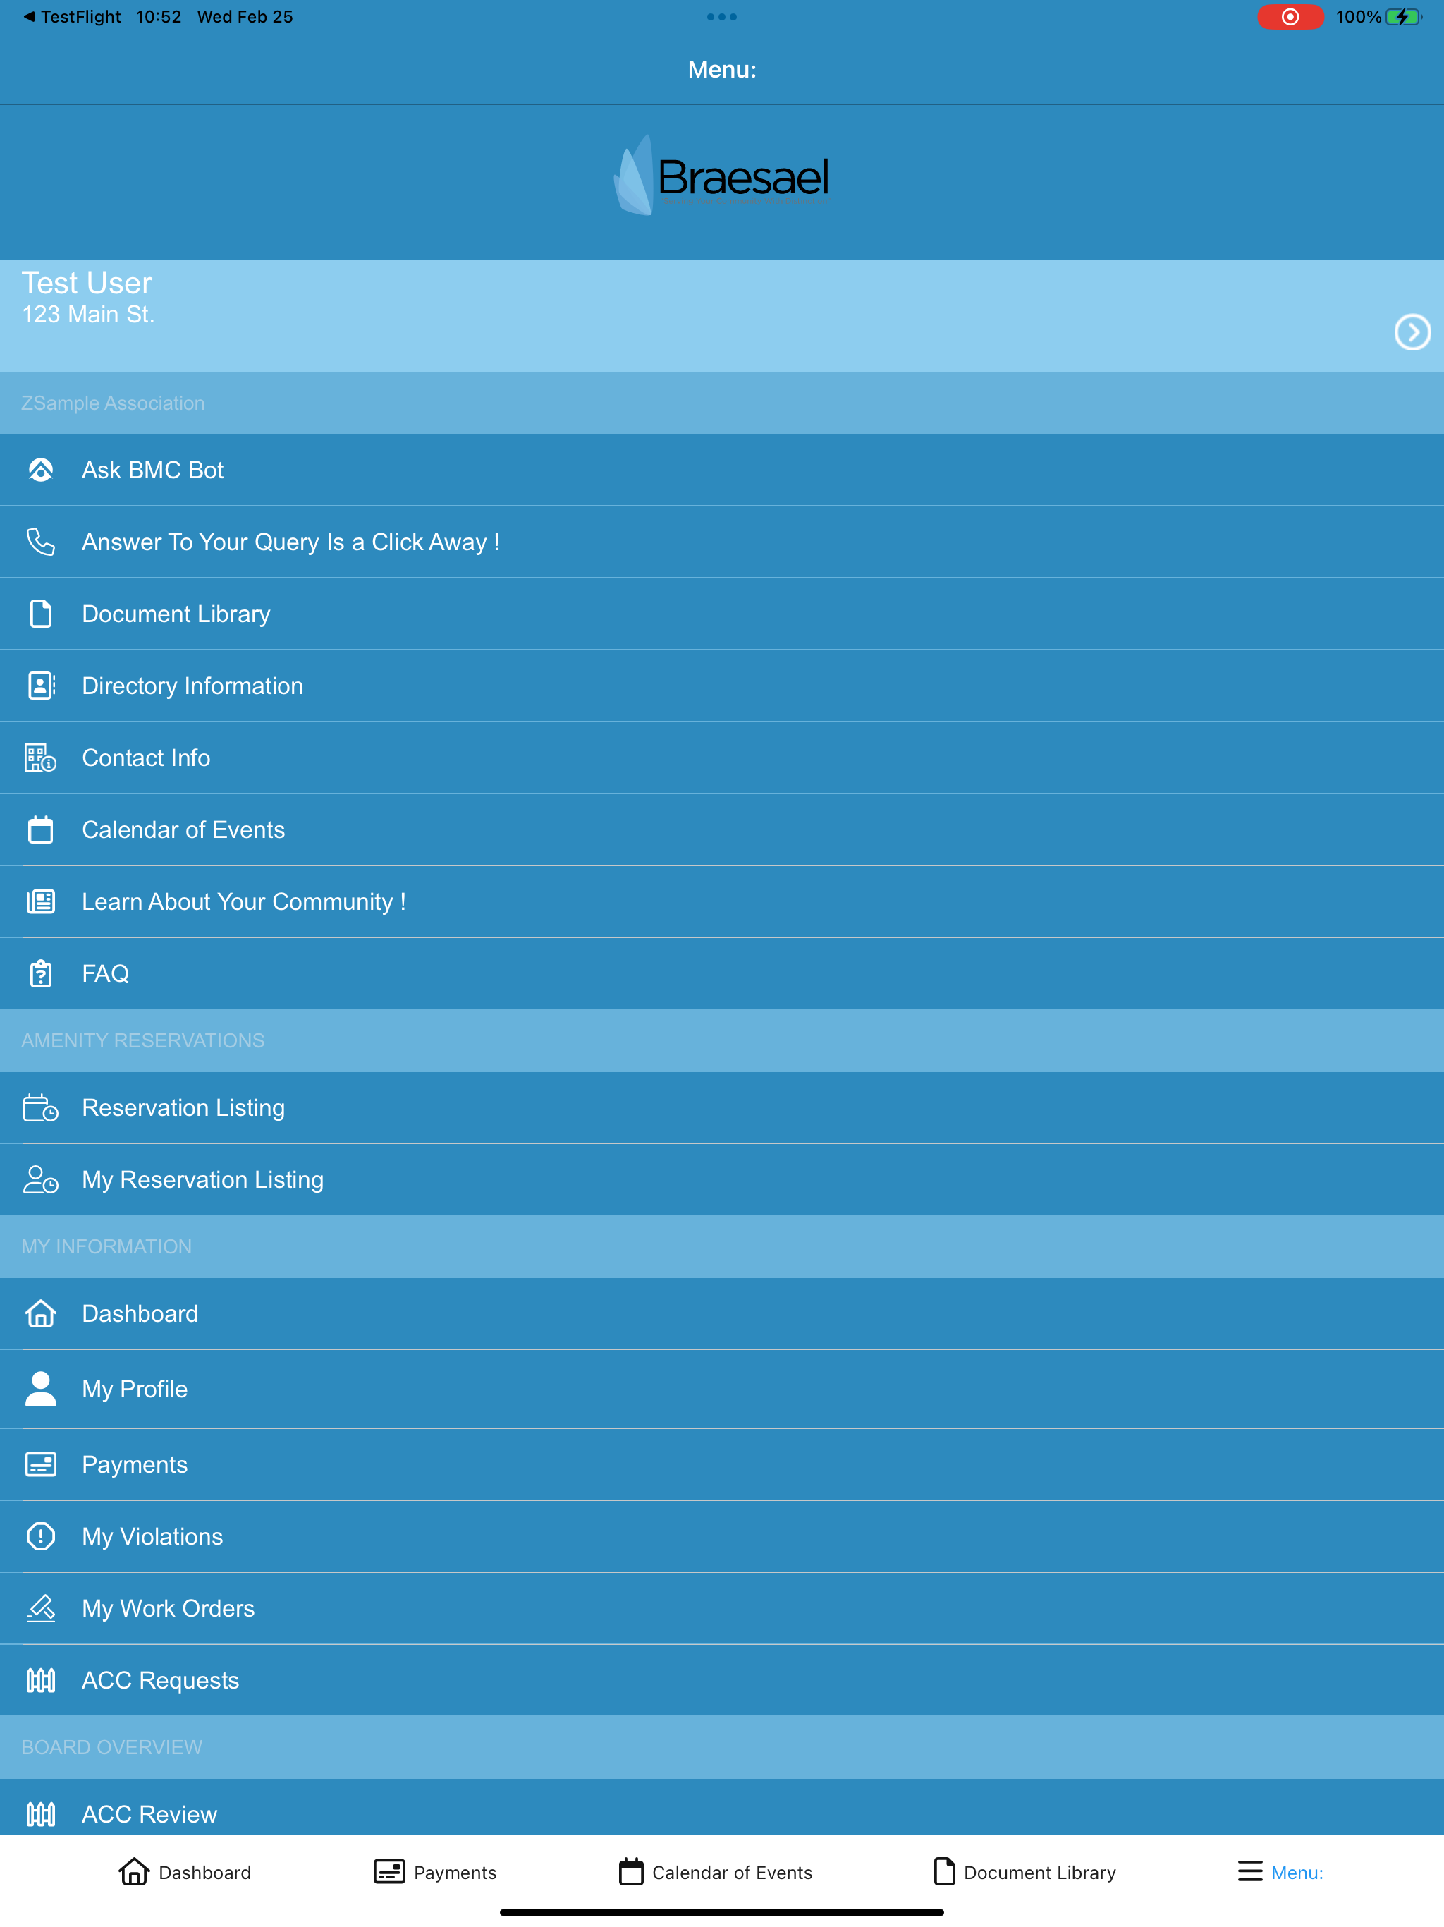1444x1927 pixels.
Task: Switch to the Payments tab label
Action: tap(455, 1872)
